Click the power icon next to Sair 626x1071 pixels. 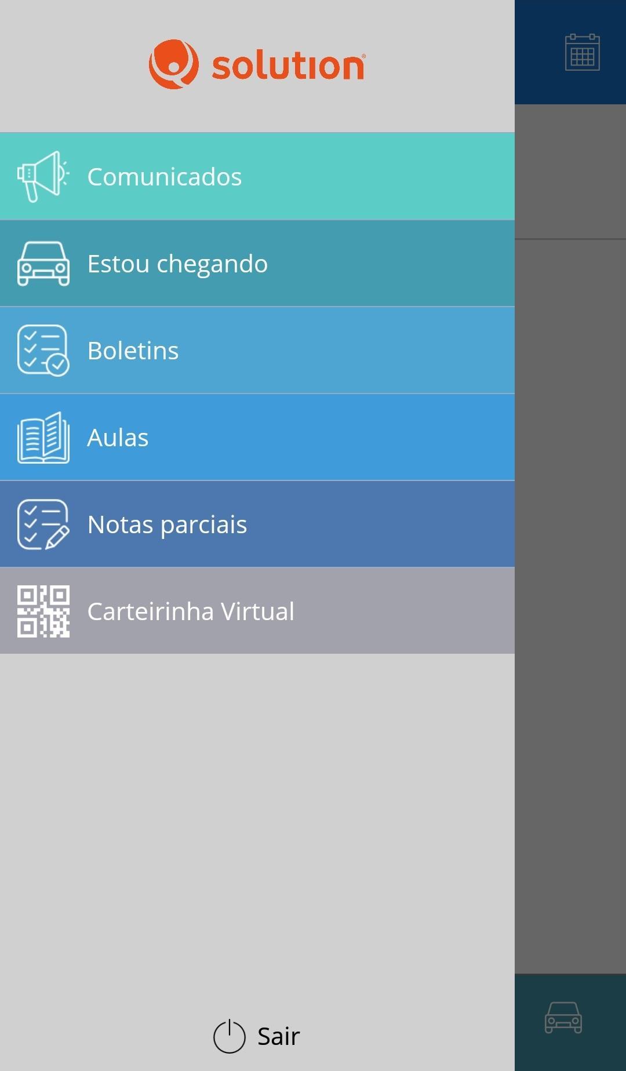click(x=229, y=1036)
